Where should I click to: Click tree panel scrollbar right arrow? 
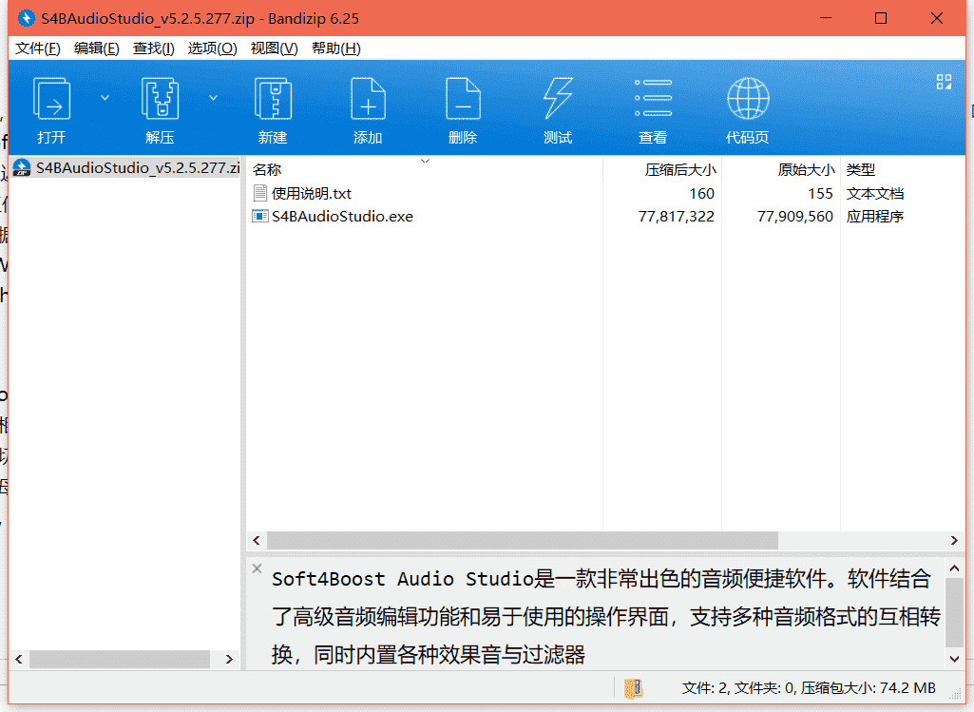[x=229, y=659]
